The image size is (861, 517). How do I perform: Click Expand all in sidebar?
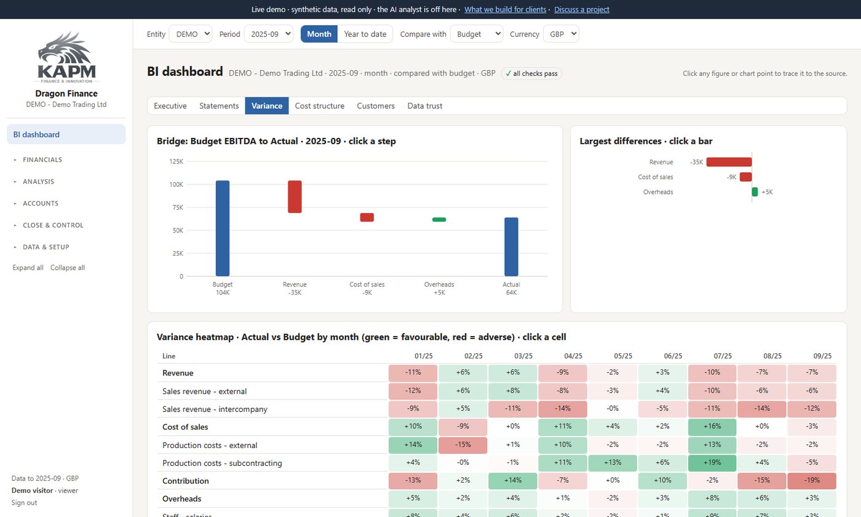[x=28, y=268]
